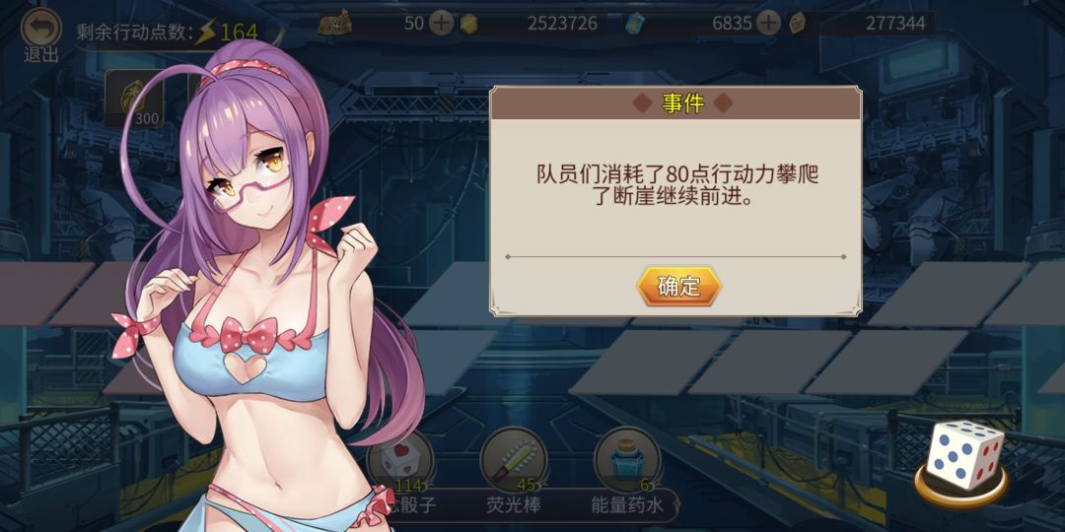Click the blue crystal currency icon
This screenshot has width=1065, height=532.
(x=636, y=24)
